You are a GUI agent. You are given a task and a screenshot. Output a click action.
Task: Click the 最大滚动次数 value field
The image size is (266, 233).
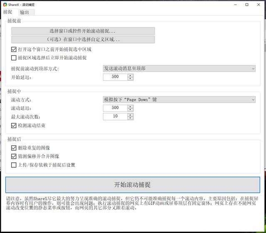pyautogui.click(x=115, y=116)
